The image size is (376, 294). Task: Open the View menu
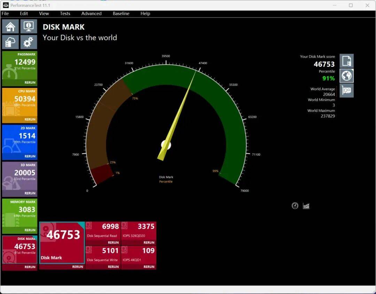tap(44, 14)
